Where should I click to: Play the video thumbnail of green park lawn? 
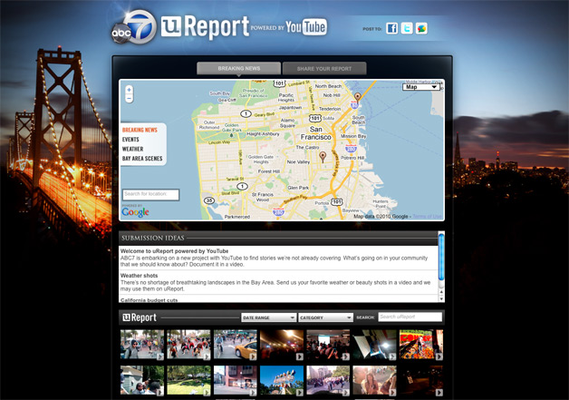tap(188, 380)
